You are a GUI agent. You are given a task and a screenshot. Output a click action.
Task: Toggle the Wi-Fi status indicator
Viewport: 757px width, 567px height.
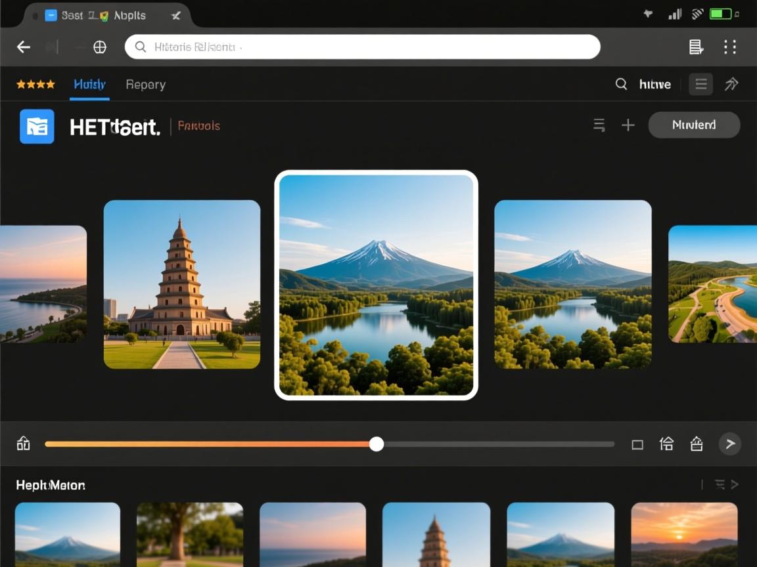coord(697,13)
